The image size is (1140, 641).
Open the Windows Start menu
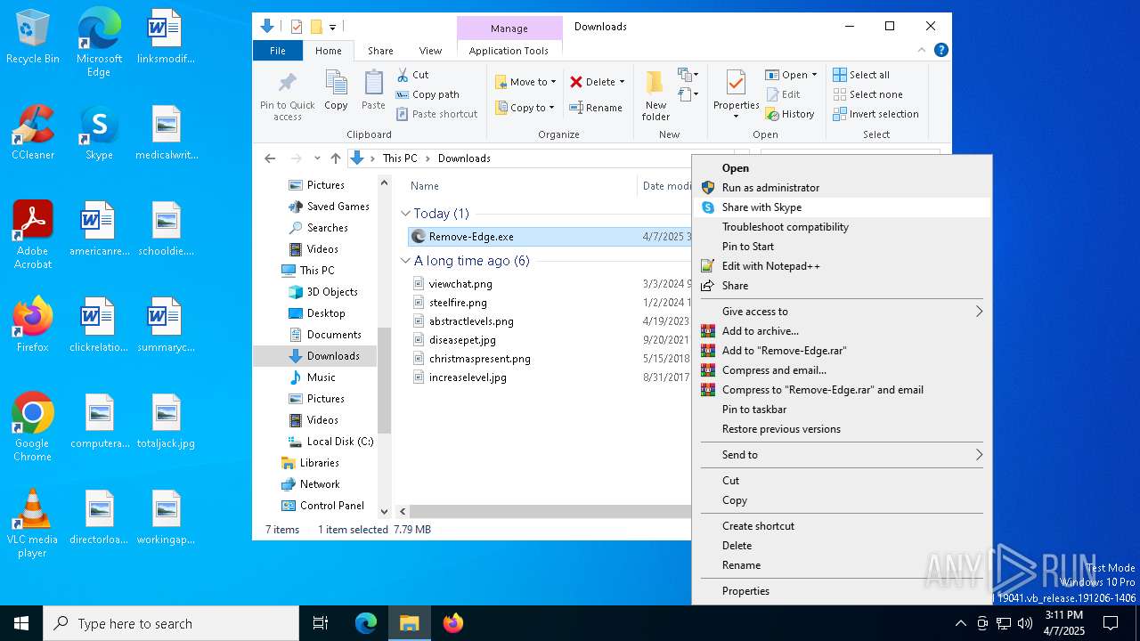point(21,623)
